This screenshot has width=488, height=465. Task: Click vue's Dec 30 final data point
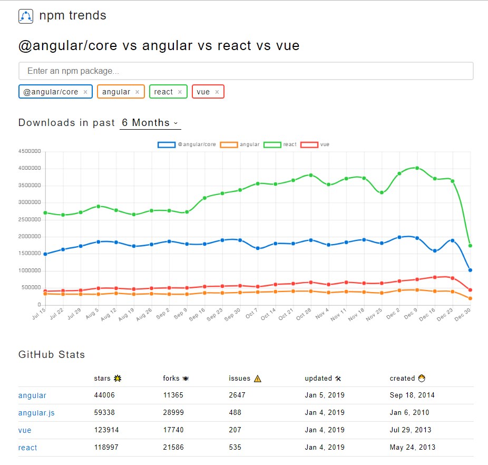click(470, 290)
